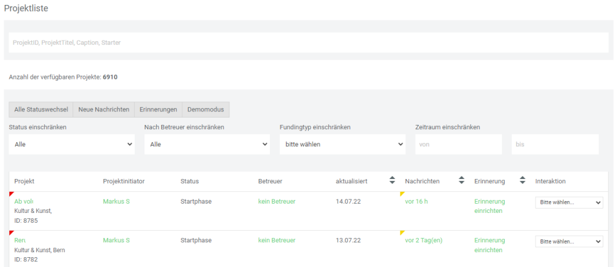This screenshot has width=615, height=267.
Task: Sort projects by Erinnerung column
Action: [x=523, y=181]
